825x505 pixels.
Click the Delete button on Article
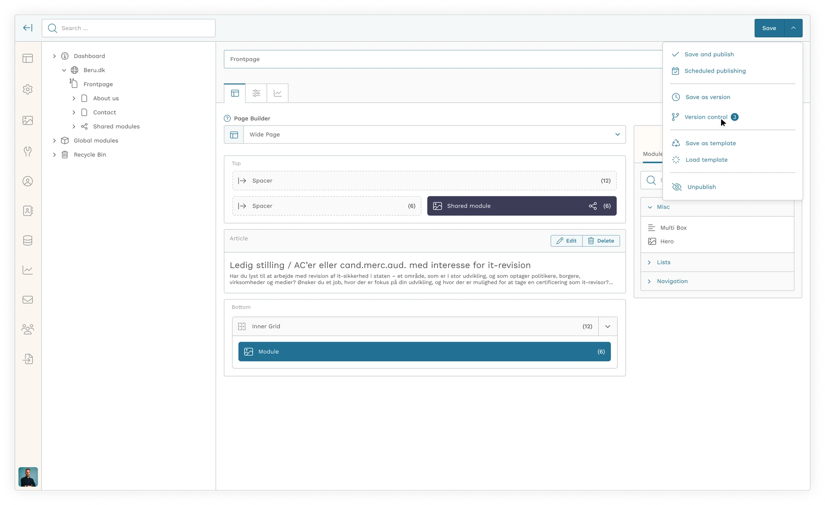[601, 241]
